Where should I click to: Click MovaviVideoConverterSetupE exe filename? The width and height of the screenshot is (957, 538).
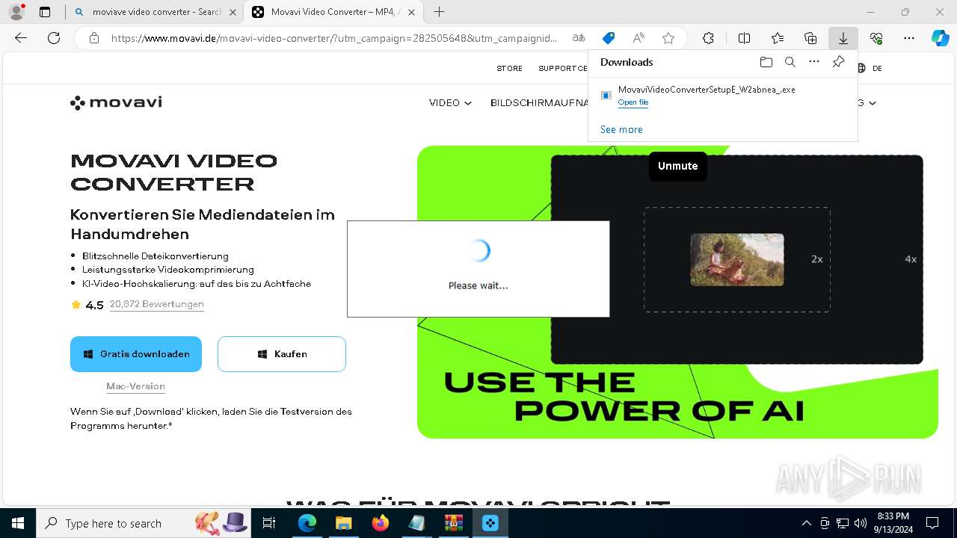click(x=707, y=89)
